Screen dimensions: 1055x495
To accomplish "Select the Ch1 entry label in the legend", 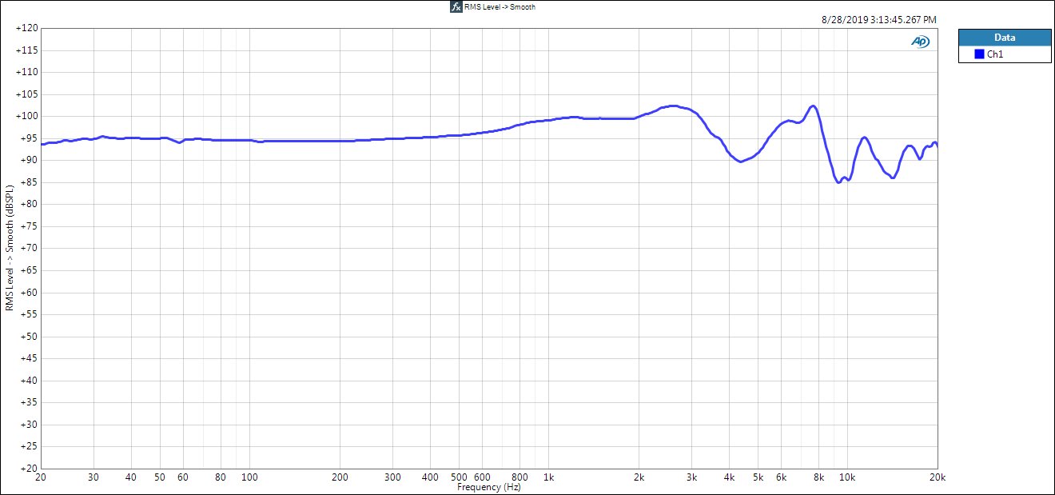I will pos(995,54).
